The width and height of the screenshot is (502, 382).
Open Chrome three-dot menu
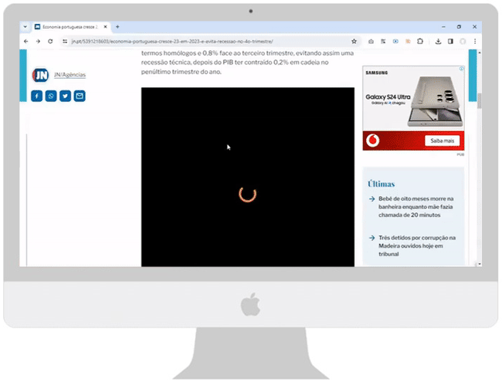[474, 41]
